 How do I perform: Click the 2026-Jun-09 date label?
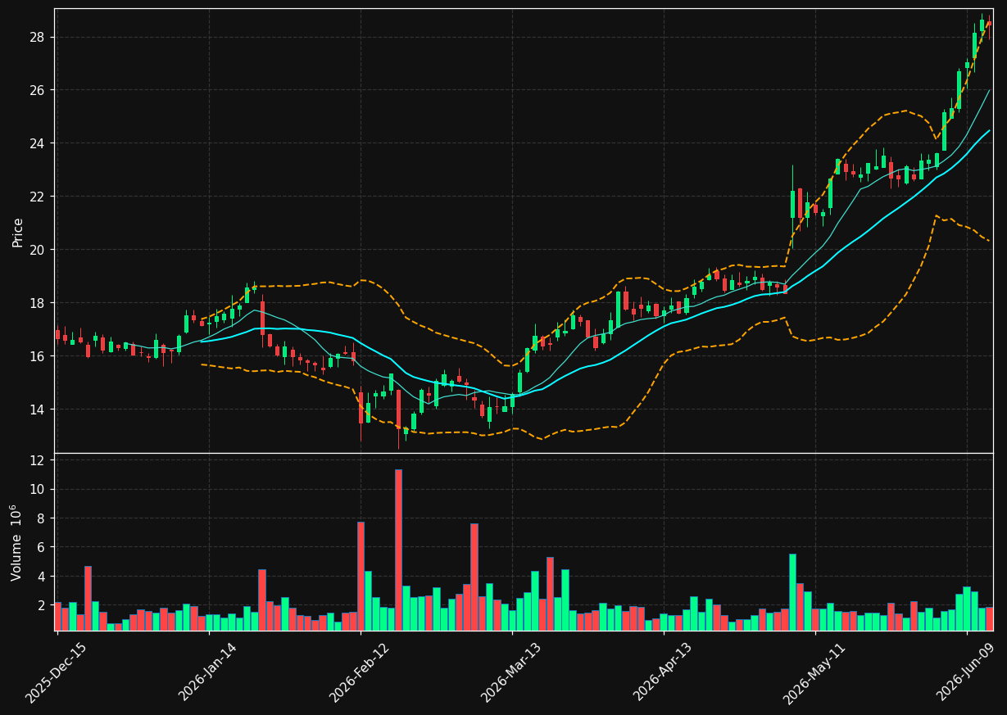point(966,672)
